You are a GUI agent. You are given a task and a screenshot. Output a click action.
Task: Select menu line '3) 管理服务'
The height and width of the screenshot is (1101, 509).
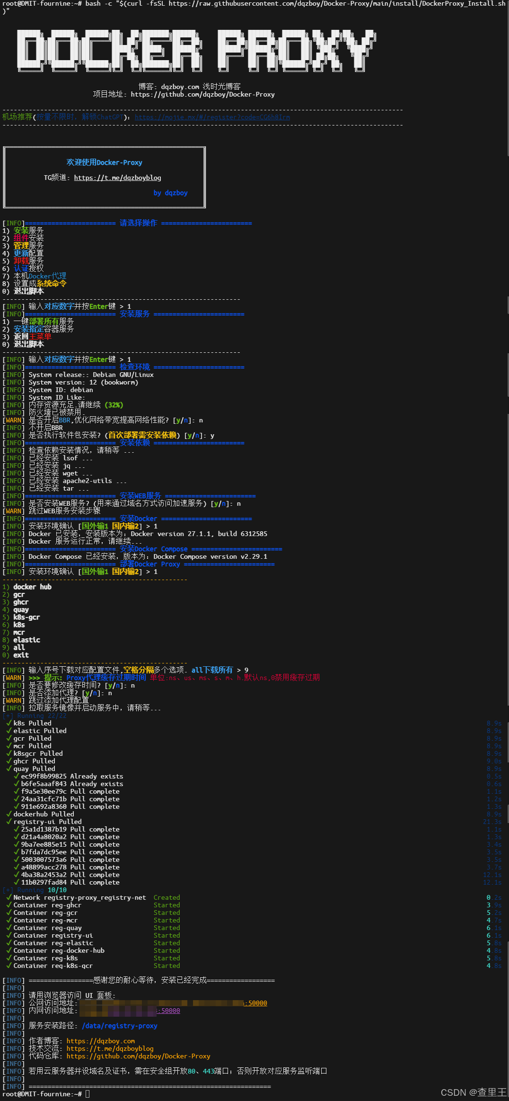(23, 246)
